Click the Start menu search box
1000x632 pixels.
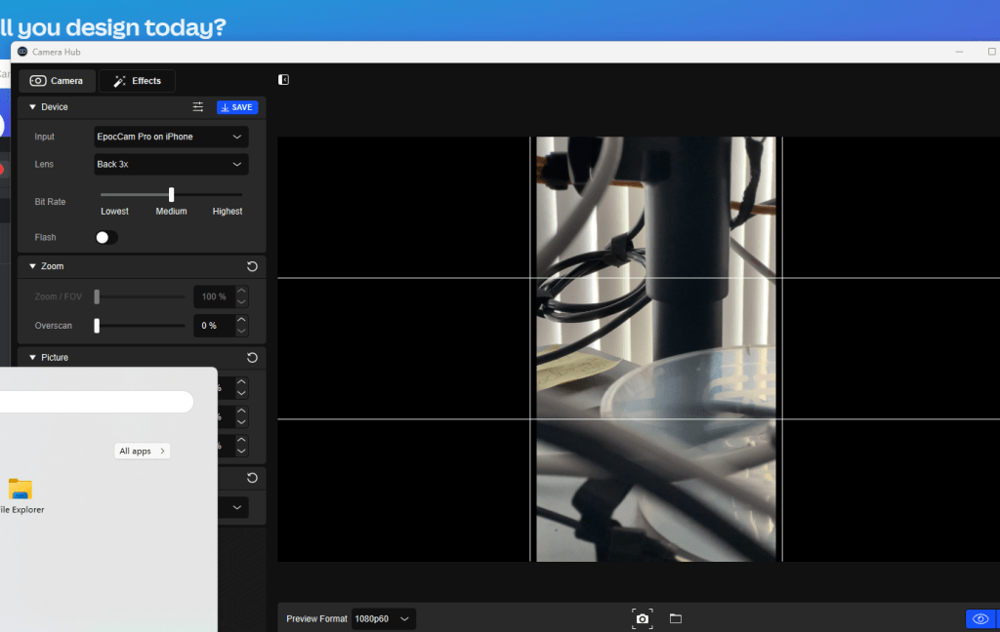click(x=96, y=402)
